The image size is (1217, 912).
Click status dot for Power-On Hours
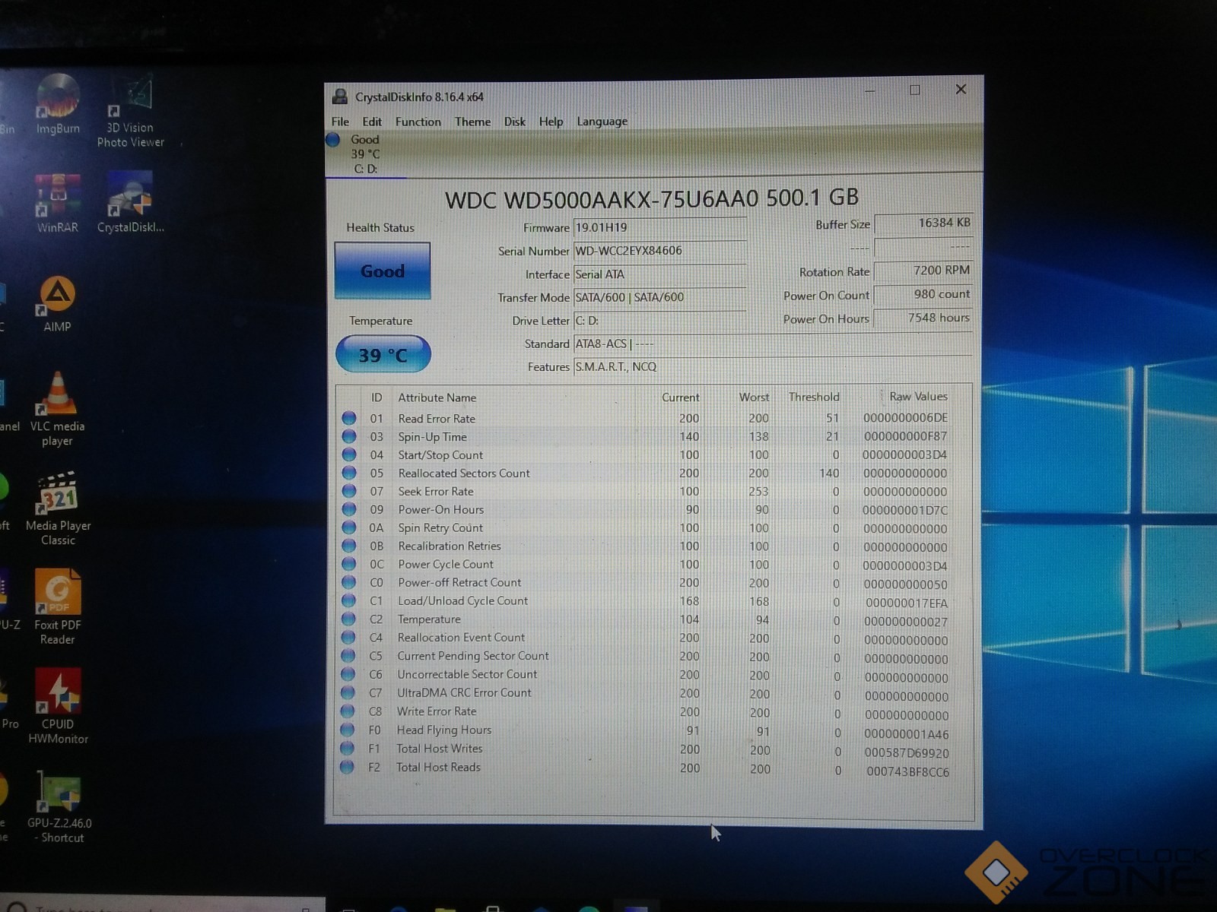(349, 509)
